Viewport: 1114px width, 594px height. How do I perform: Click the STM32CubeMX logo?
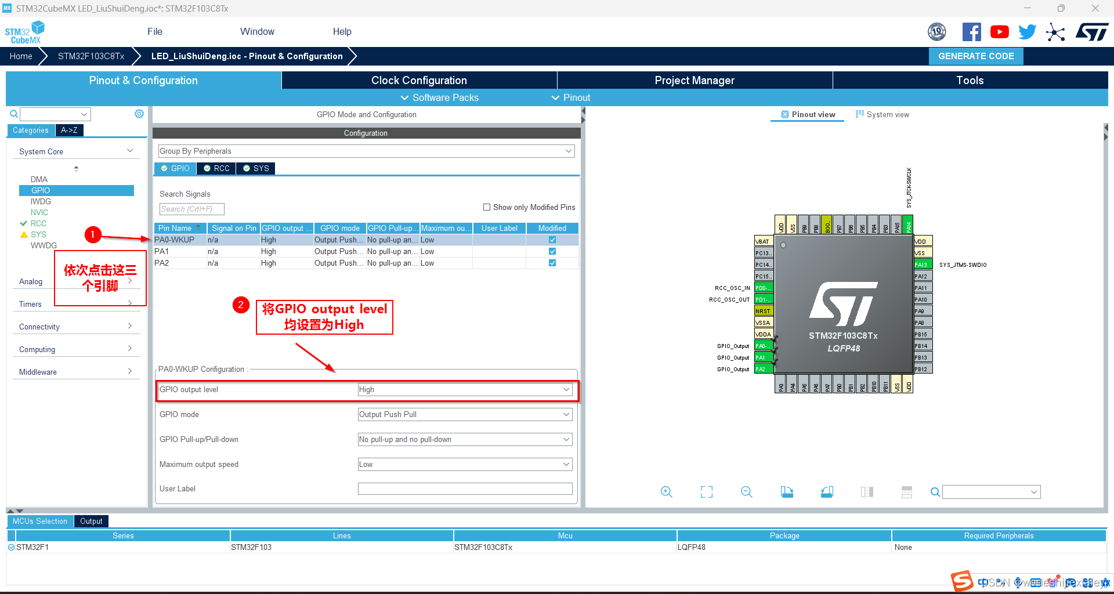24,32
